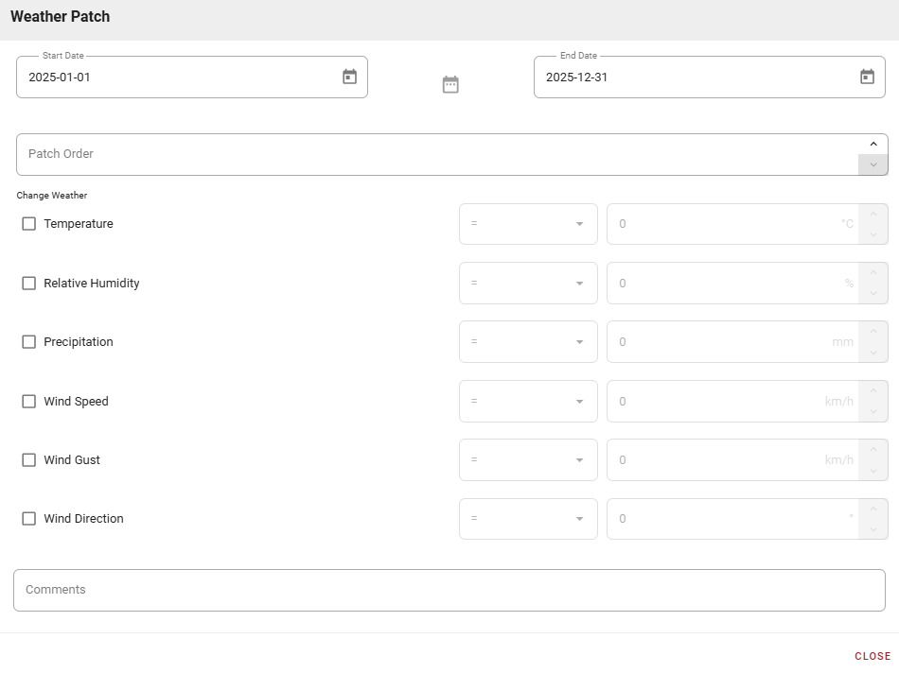
Task: Click the center date range calendar icon
Action: tap(450, 85)
